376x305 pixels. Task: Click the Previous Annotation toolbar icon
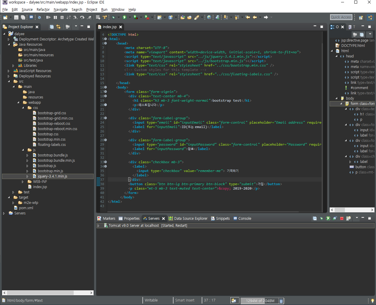[x=237, y=17]
